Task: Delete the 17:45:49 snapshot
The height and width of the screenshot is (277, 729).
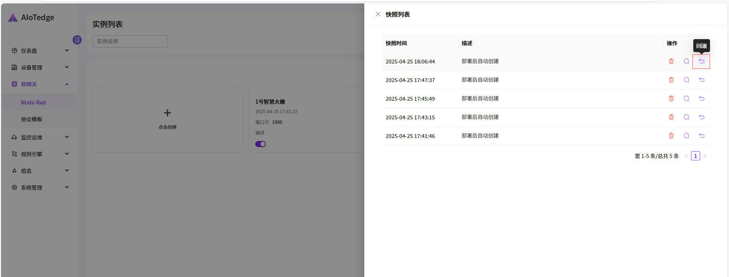Action: click(x=671, y=99)
